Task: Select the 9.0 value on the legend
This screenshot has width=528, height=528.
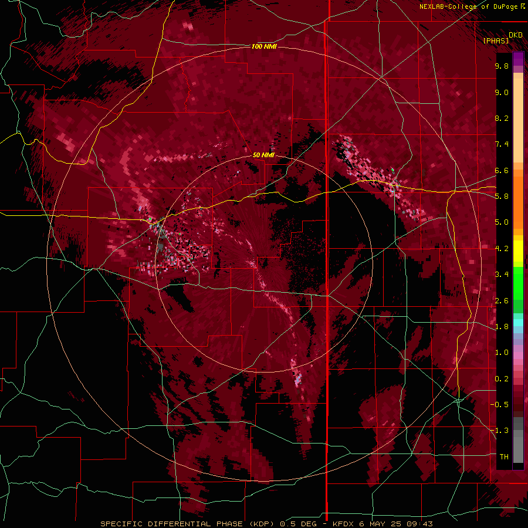Action: click(x=502, y=92)
